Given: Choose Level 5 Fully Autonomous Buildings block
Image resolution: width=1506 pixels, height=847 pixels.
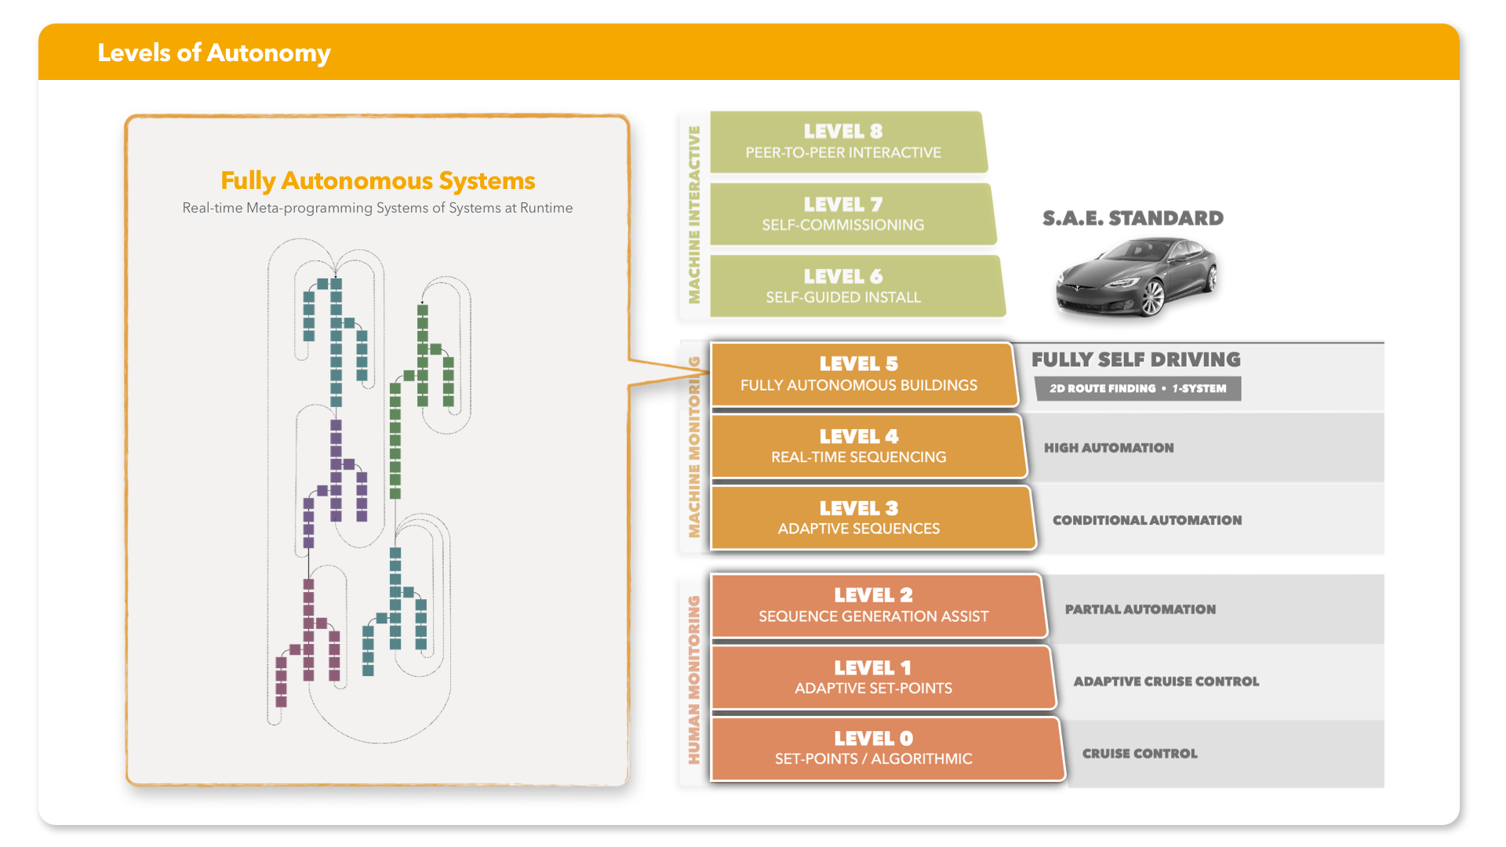Looking at the screenshot, I should click(x=864, y=374).
